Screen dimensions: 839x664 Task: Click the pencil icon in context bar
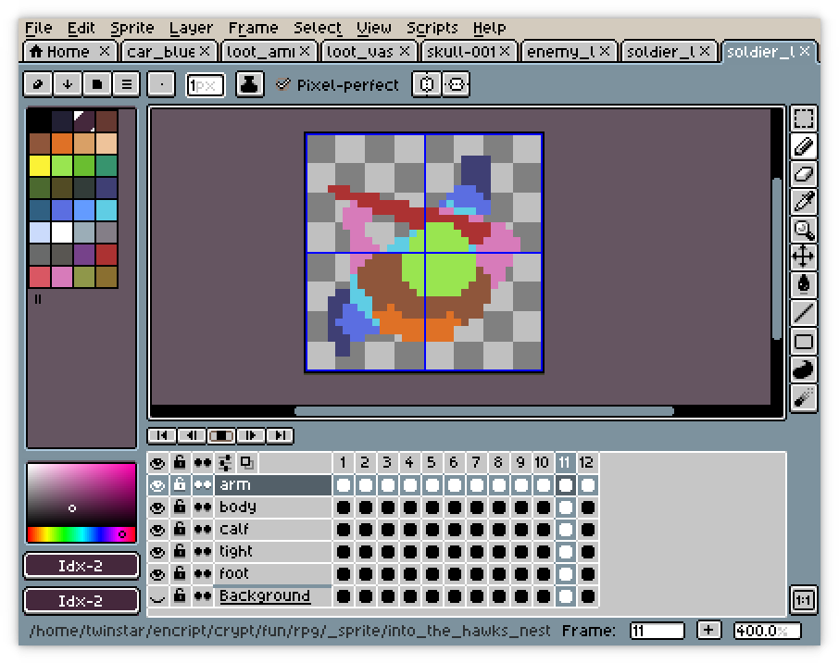click(38, 84)
